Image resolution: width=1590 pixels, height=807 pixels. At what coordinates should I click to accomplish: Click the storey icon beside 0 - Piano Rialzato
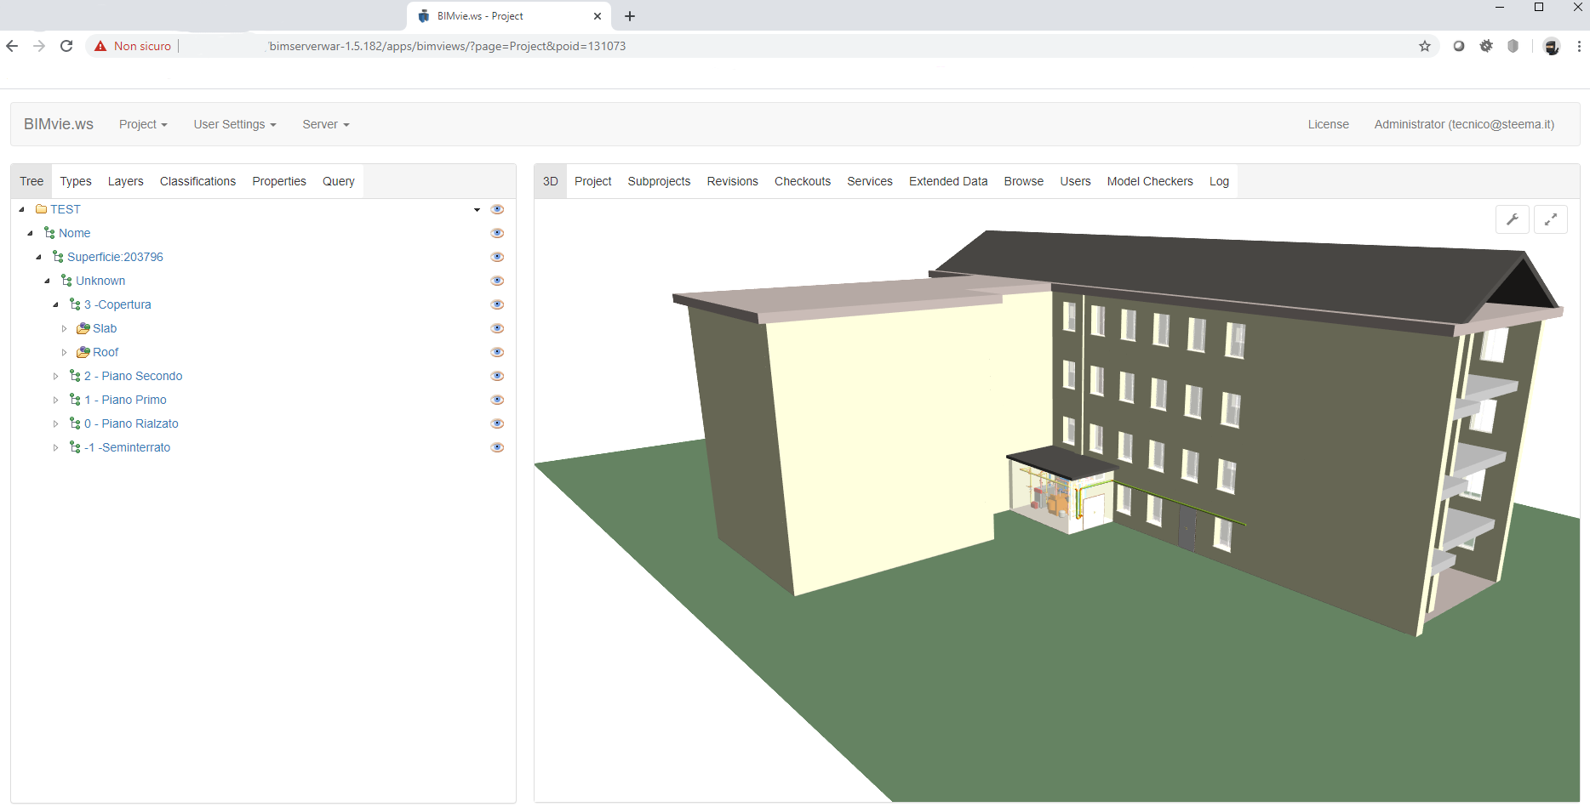point(73,423)
